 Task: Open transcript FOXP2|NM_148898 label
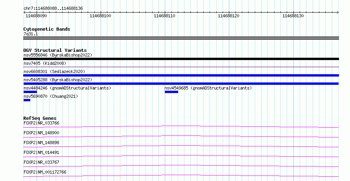41,143
